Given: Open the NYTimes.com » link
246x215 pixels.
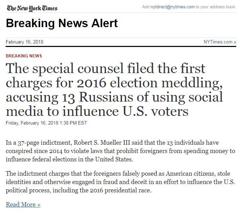Looking at the screenshot, I should pyautogui.click(x=219, y=42).
